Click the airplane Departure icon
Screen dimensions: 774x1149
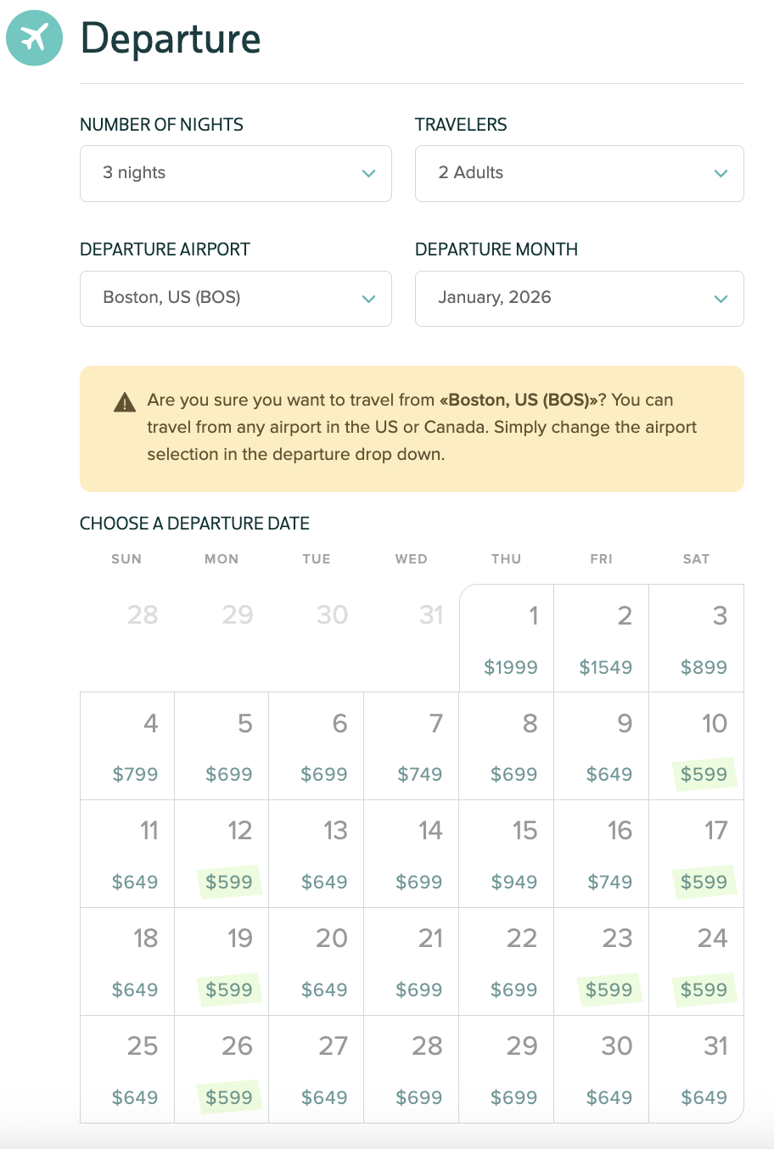(34, 38)
